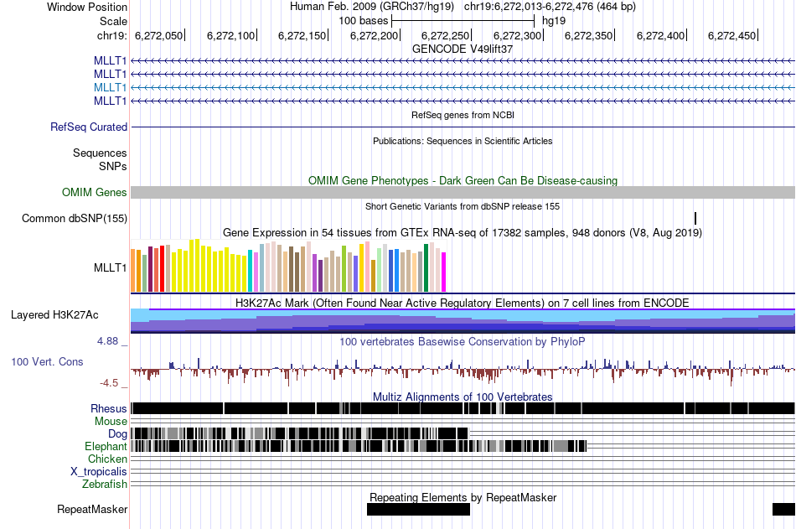Click the Chicken species label
Image resolution: width=796 pixels, height=529 pixels.
[x=107, y=459]
